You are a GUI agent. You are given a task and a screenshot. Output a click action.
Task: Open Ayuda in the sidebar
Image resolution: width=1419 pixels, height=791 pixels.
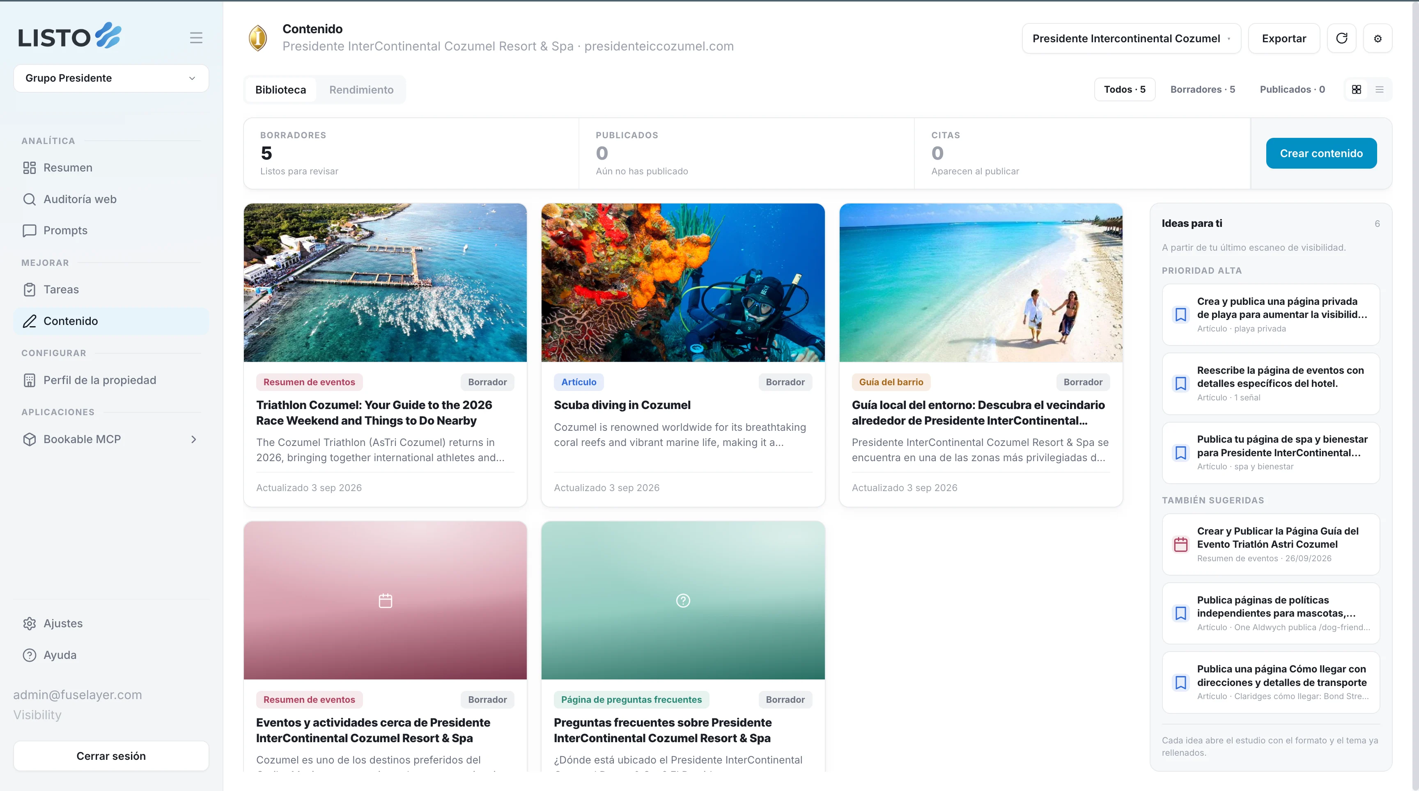click(x=111, y=655)
